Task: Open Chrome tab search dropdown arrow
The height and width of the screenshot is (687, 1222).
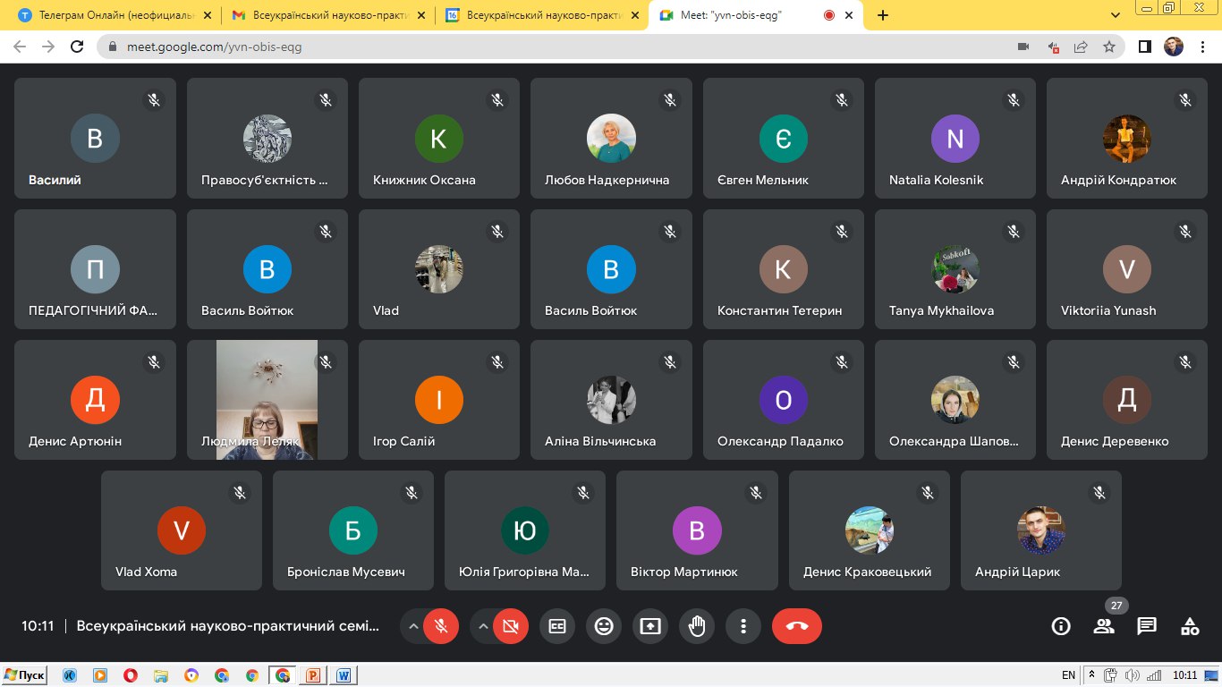Action: coord(1116,15)
